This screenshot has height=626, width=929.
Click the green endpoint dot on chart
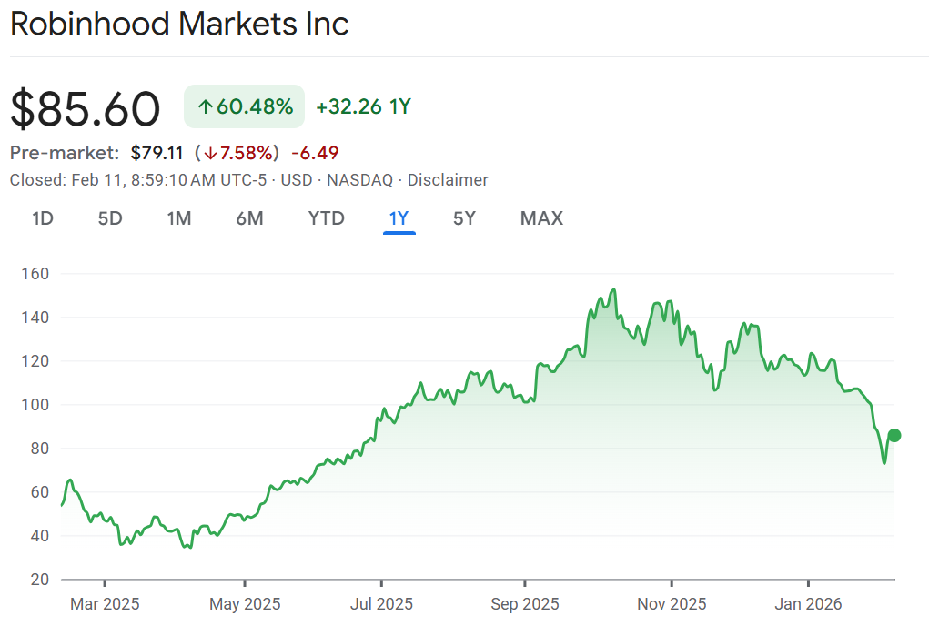tap(894, 435)
